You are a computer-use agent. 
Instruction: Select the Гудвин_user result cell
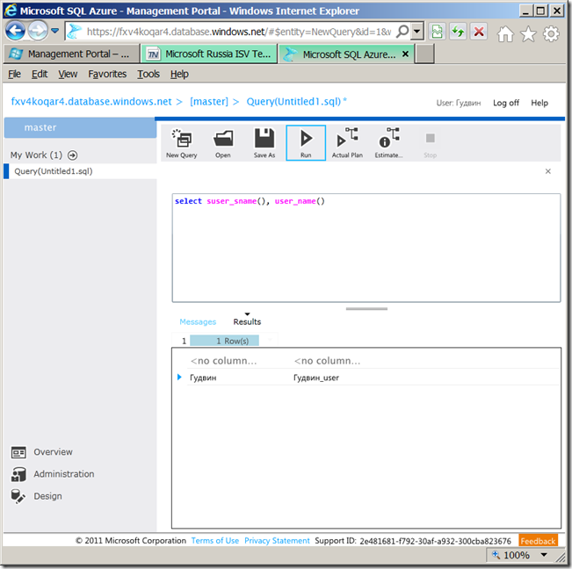point(316,378)
